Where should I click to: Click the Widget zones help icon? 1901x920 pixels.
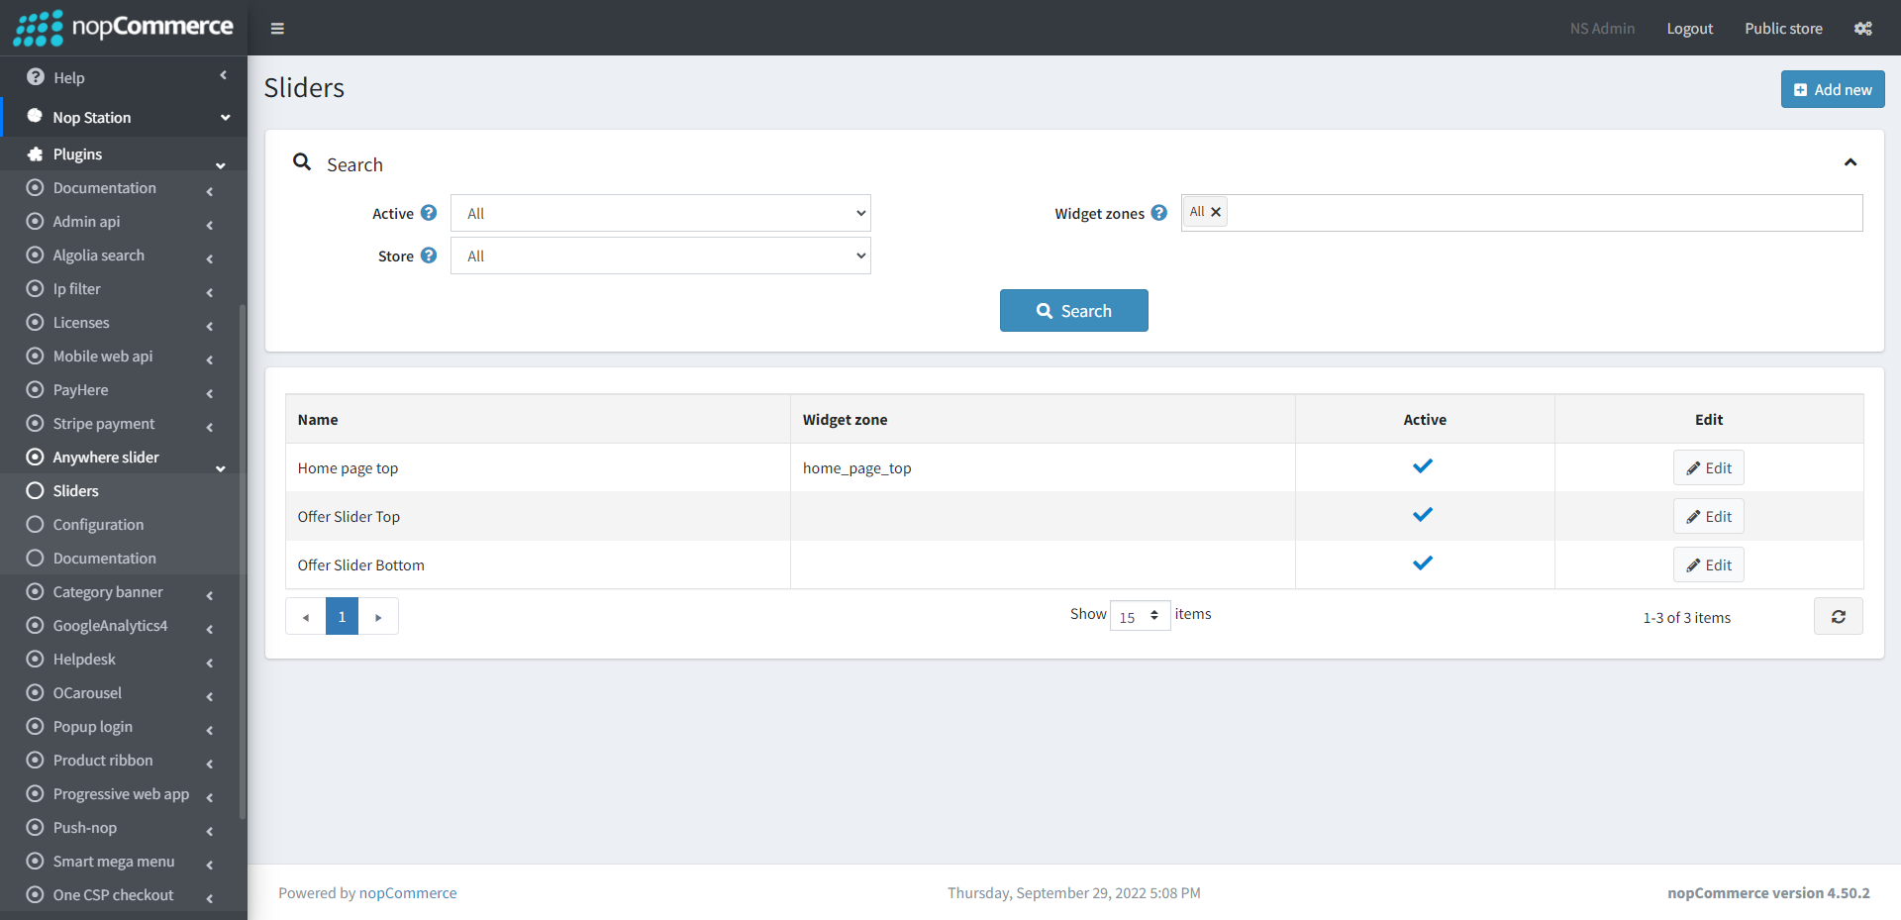[1158, 213]
